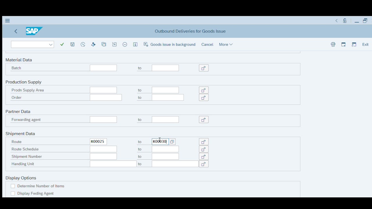Image resolution: width=372 pixels, height=209 pixels.
Task: Enable Display Fwding Agent checkbox
Action: 13,193
